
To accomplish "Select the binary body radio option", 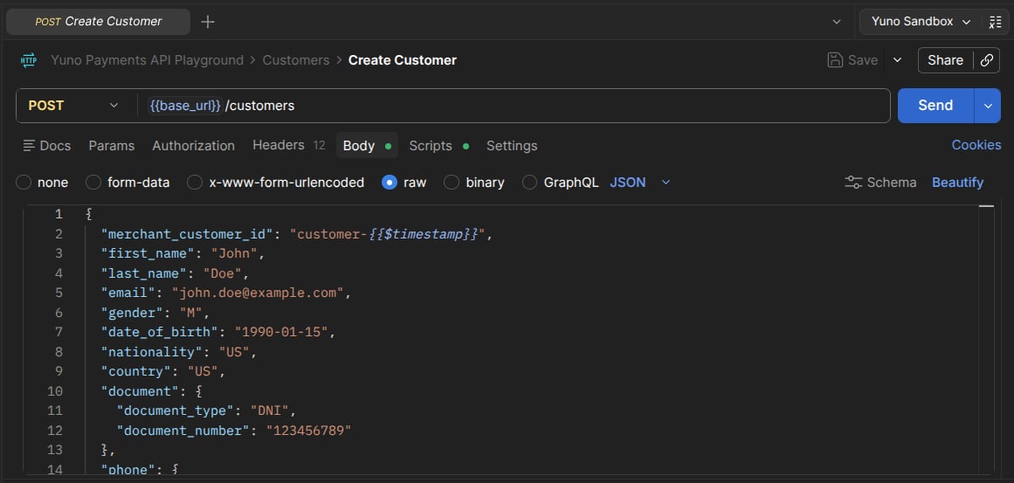I will click(452, 183).
